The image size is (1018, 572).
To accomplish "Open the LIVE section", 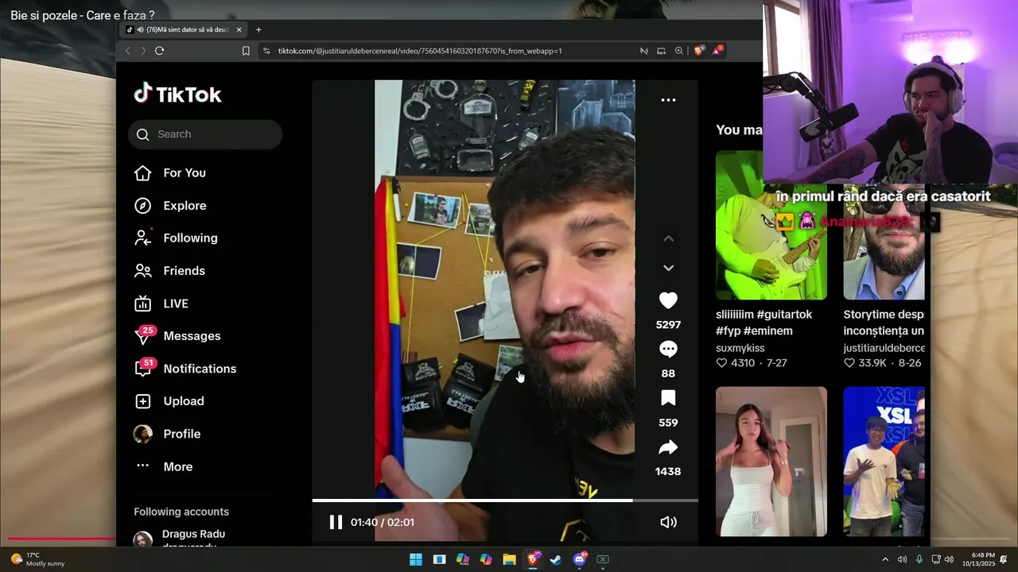I will pos(161,303).
